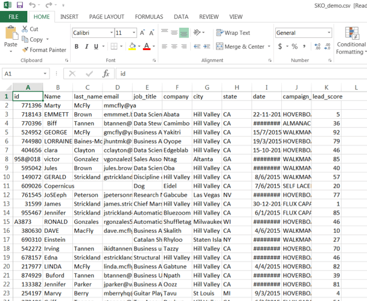The width and height of the screenshot is (367, 301).
Task: Click the Select All corner triangle
Action: [x=8, y=87]
